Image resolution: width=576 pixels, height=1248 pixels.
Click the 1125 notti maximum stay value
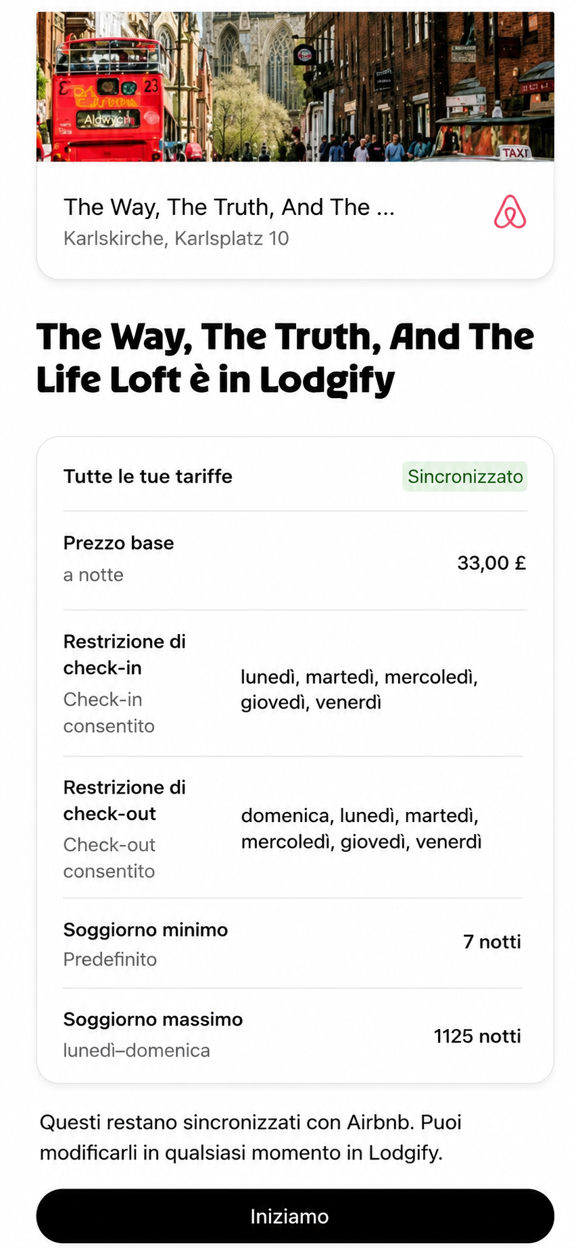(x=477, y=1036)
